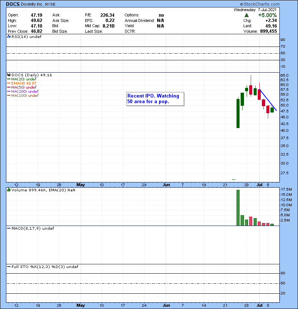This screenshot has width=298, height=309.
Task: Click the DOCS ticker symbol title
Action: click(13, 4)
